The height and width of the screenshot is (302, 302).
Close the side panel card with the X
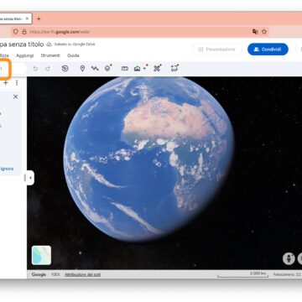click(x=16, y=96)
